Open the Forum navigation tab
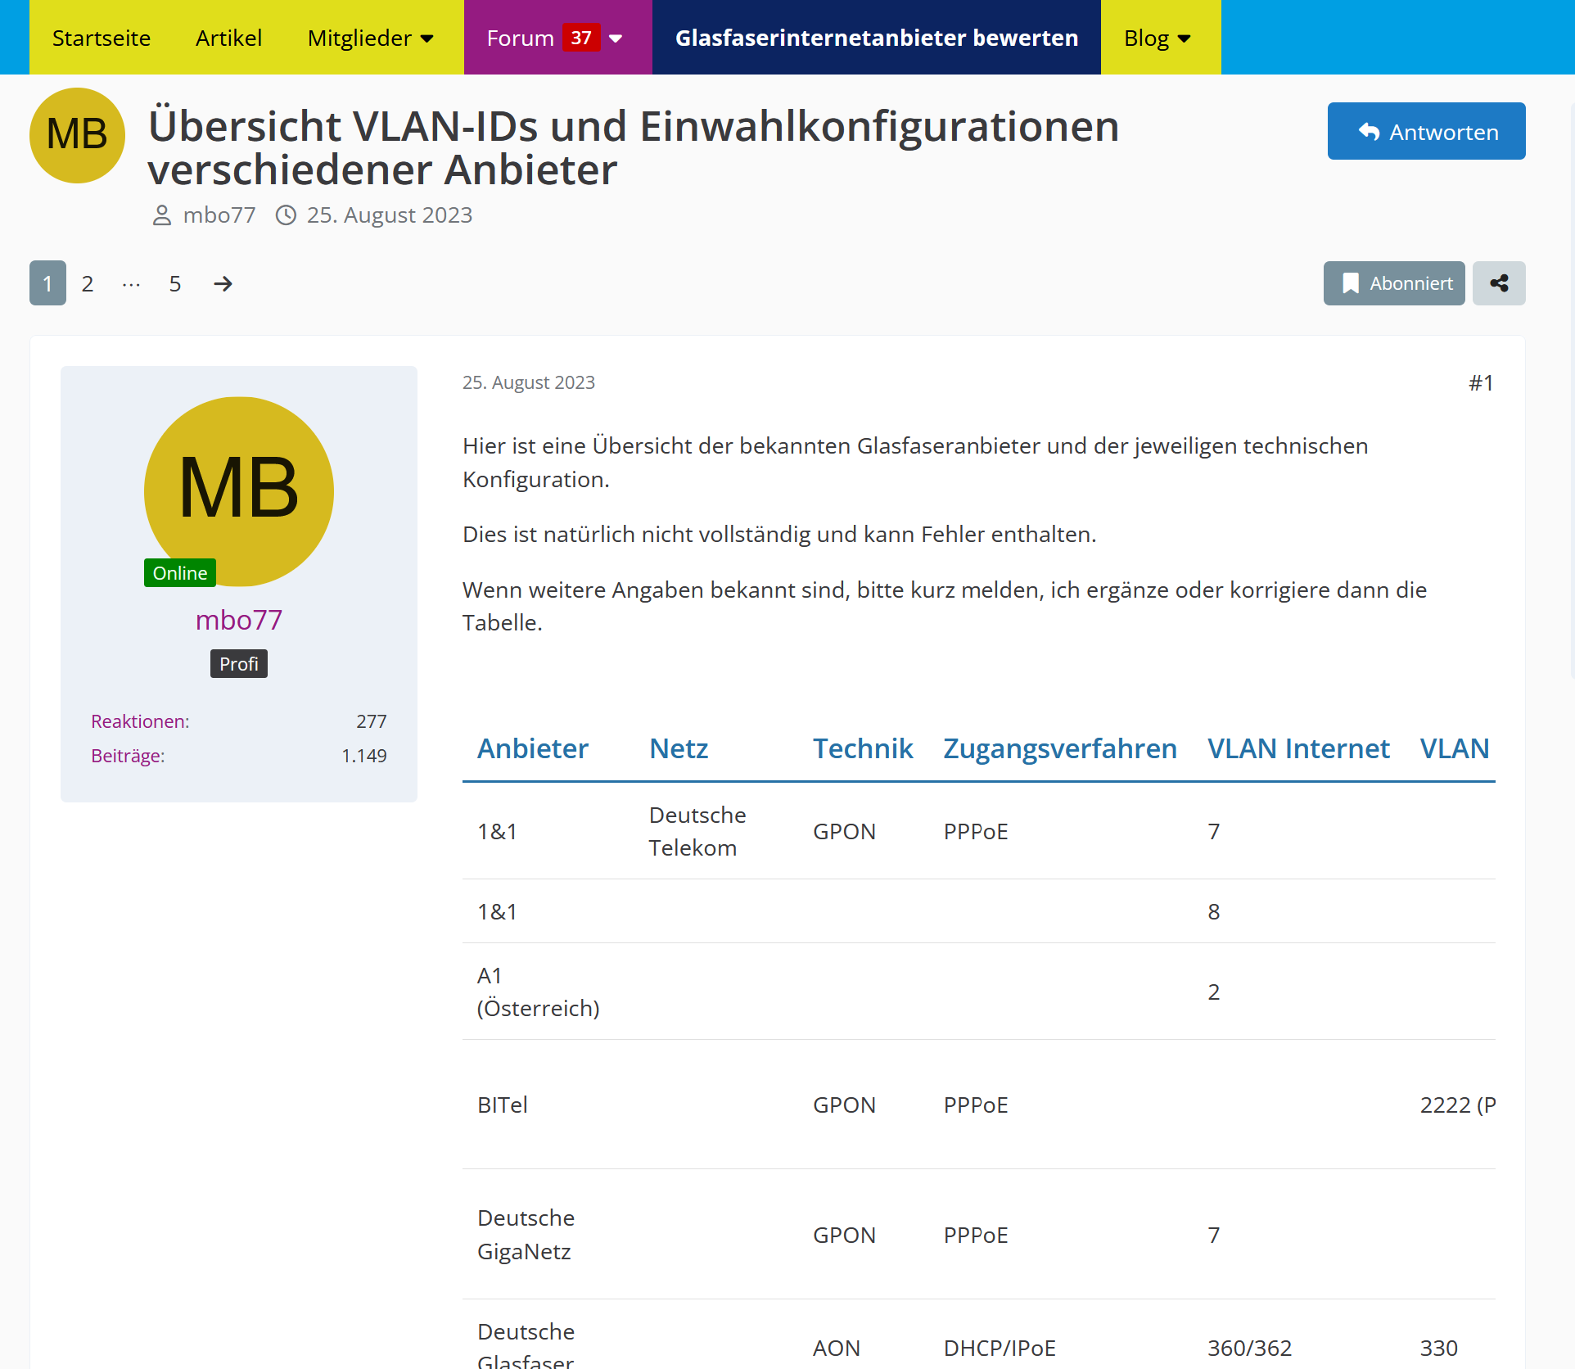This screenshot has height=1369, width=1575. point(557,38)
